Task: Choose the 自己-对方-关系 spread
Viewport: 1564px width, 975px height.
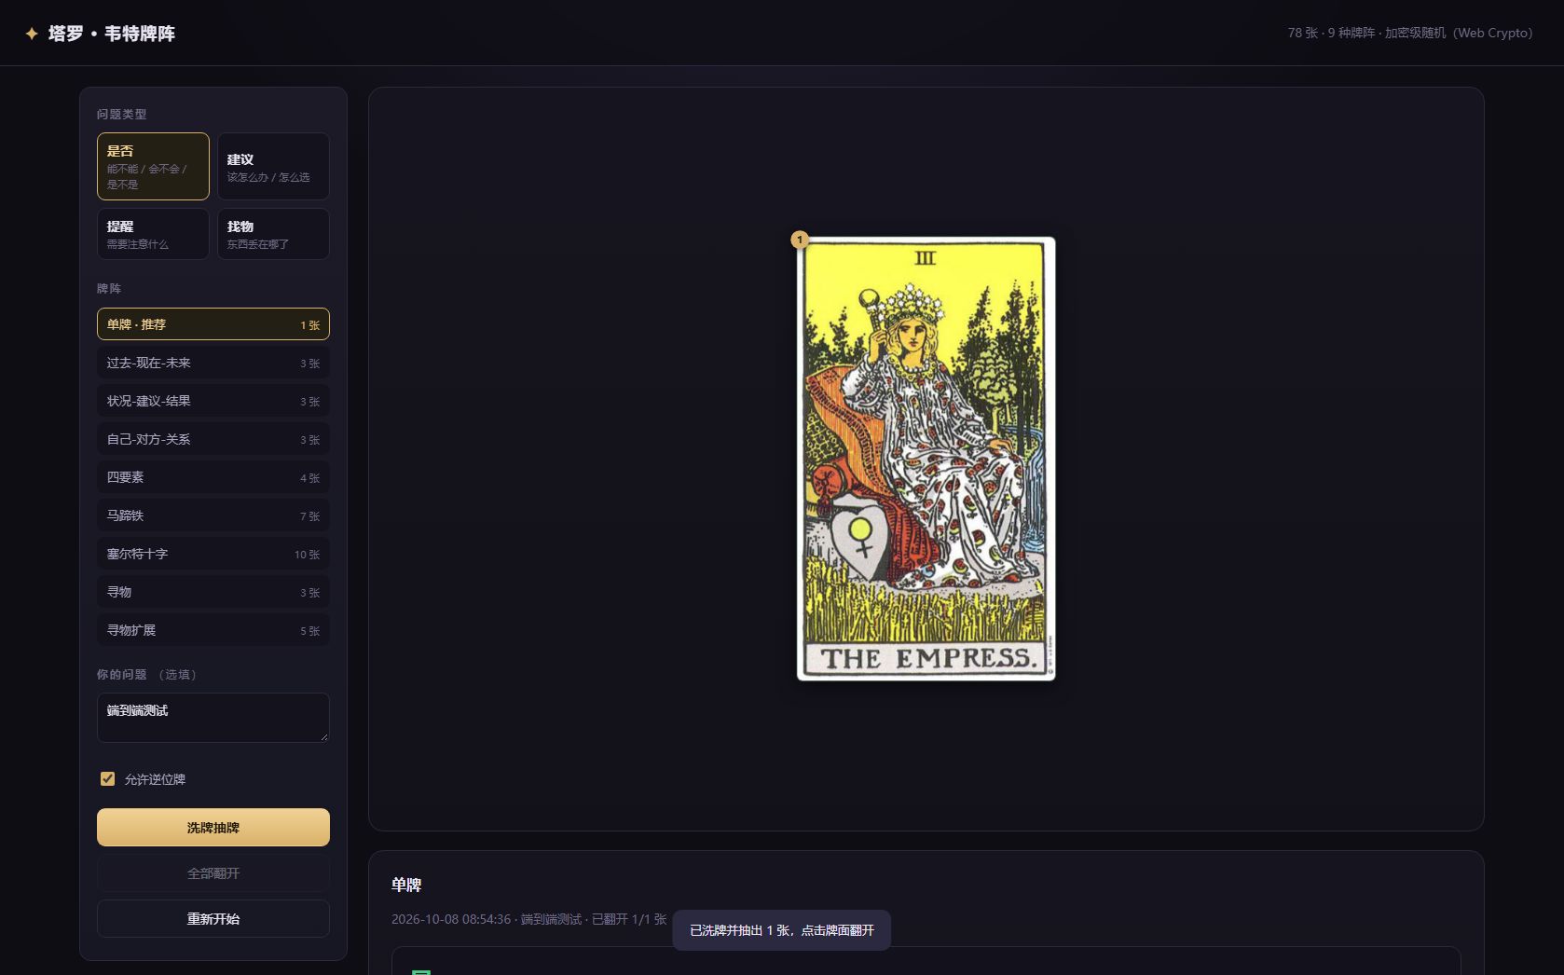Action: coord(213,439)
